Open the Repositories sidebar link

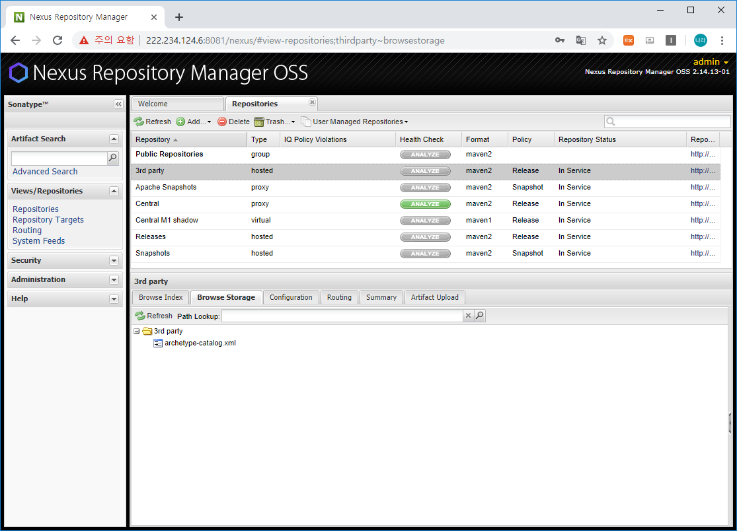36,209
